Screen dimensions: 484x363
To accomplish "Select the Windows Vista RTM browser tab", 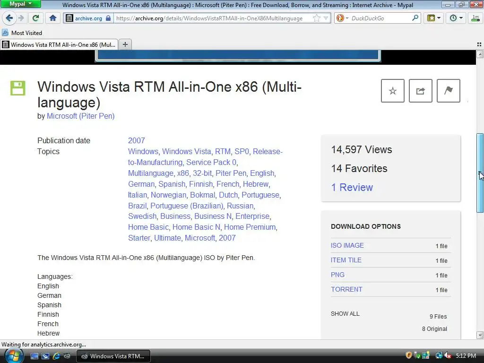I will (x=59, y=45).
